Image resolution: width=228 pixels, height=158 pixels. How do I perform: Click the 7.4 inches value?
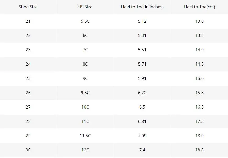tap(142, 150)
